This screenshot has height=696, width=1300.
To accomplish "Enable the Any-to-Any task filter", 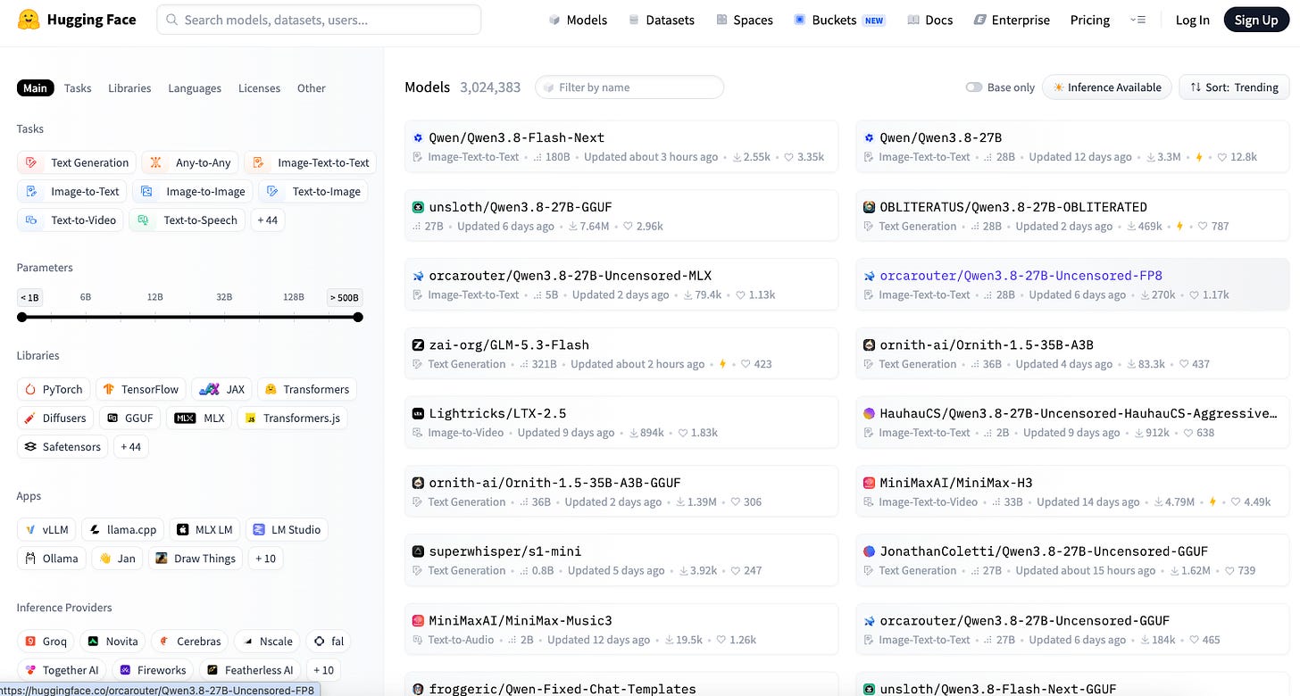I will click(x=190, y=162).
